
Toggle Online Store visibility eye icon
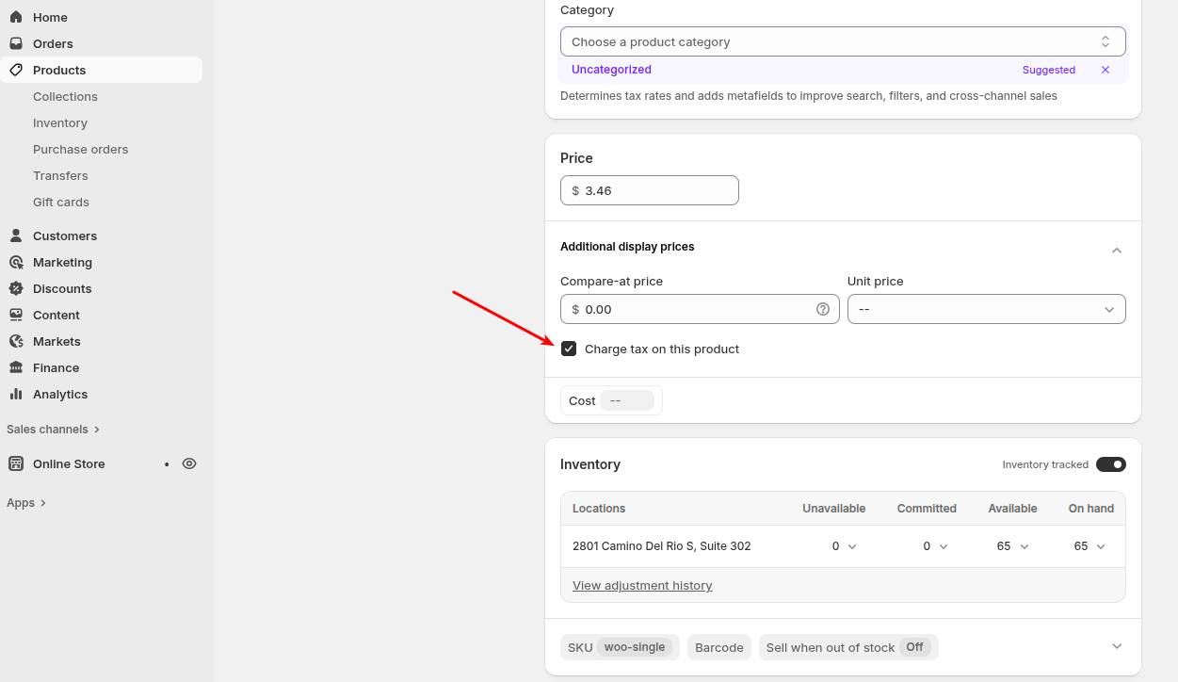click(189, 463)
